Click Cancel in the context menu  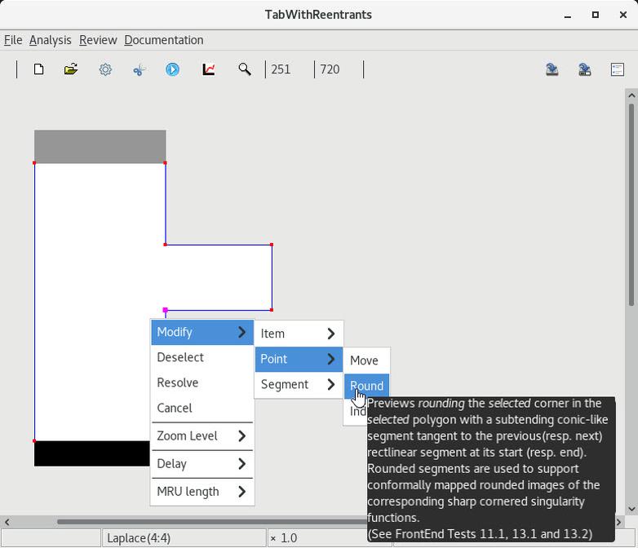tap(175, 408)
